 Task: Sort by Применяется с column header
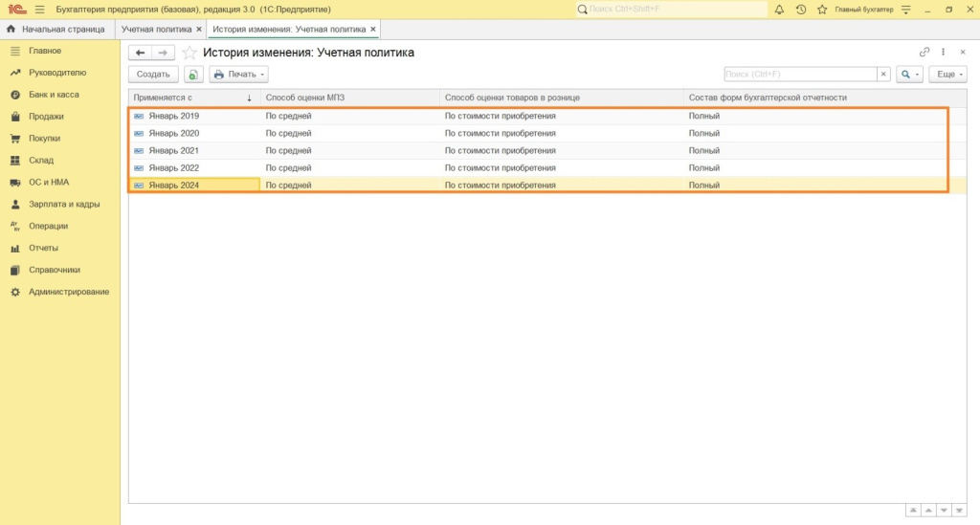pos(191,98)
